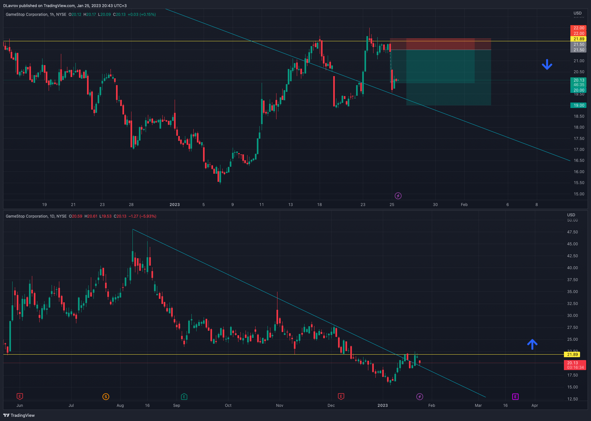The height and width of the screenshot is (421, 591).
Task: Click the green 19.00 target price label
Action: [578, 105]
